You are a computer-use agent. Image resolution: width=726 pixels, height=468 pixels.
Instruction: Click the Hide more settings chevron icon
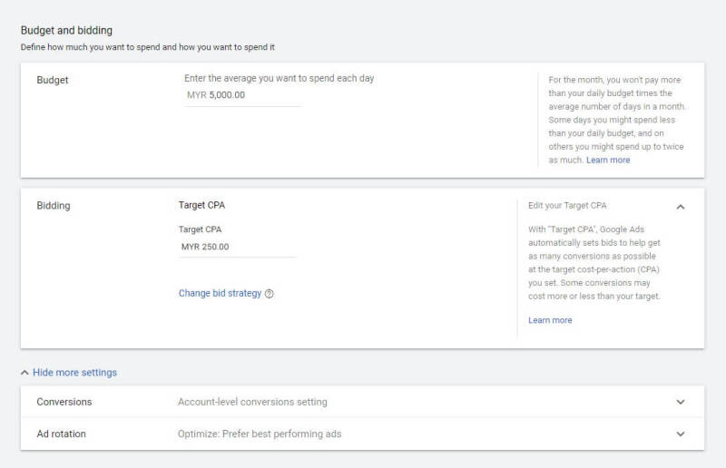tap(25, 373)
